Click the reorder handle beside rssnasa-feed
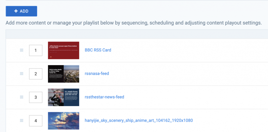This screenshot has height=132, width=268. (x=21, y=74)
